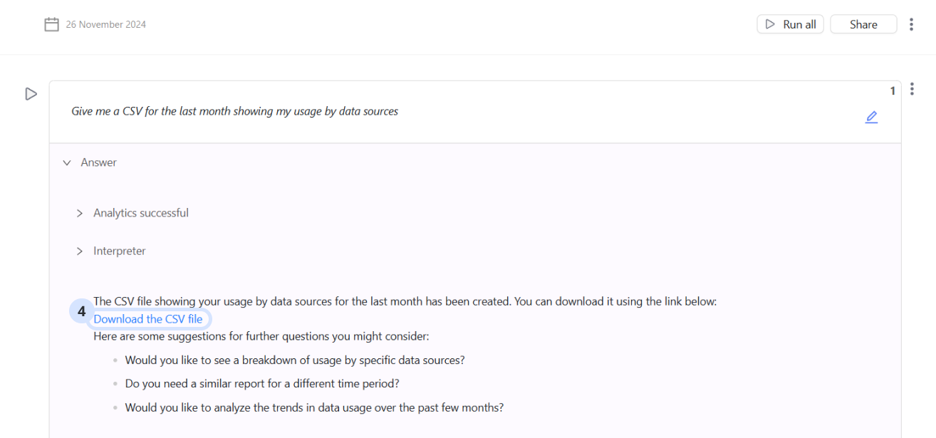Click the play triangle inside Run all

pos(770,24)
